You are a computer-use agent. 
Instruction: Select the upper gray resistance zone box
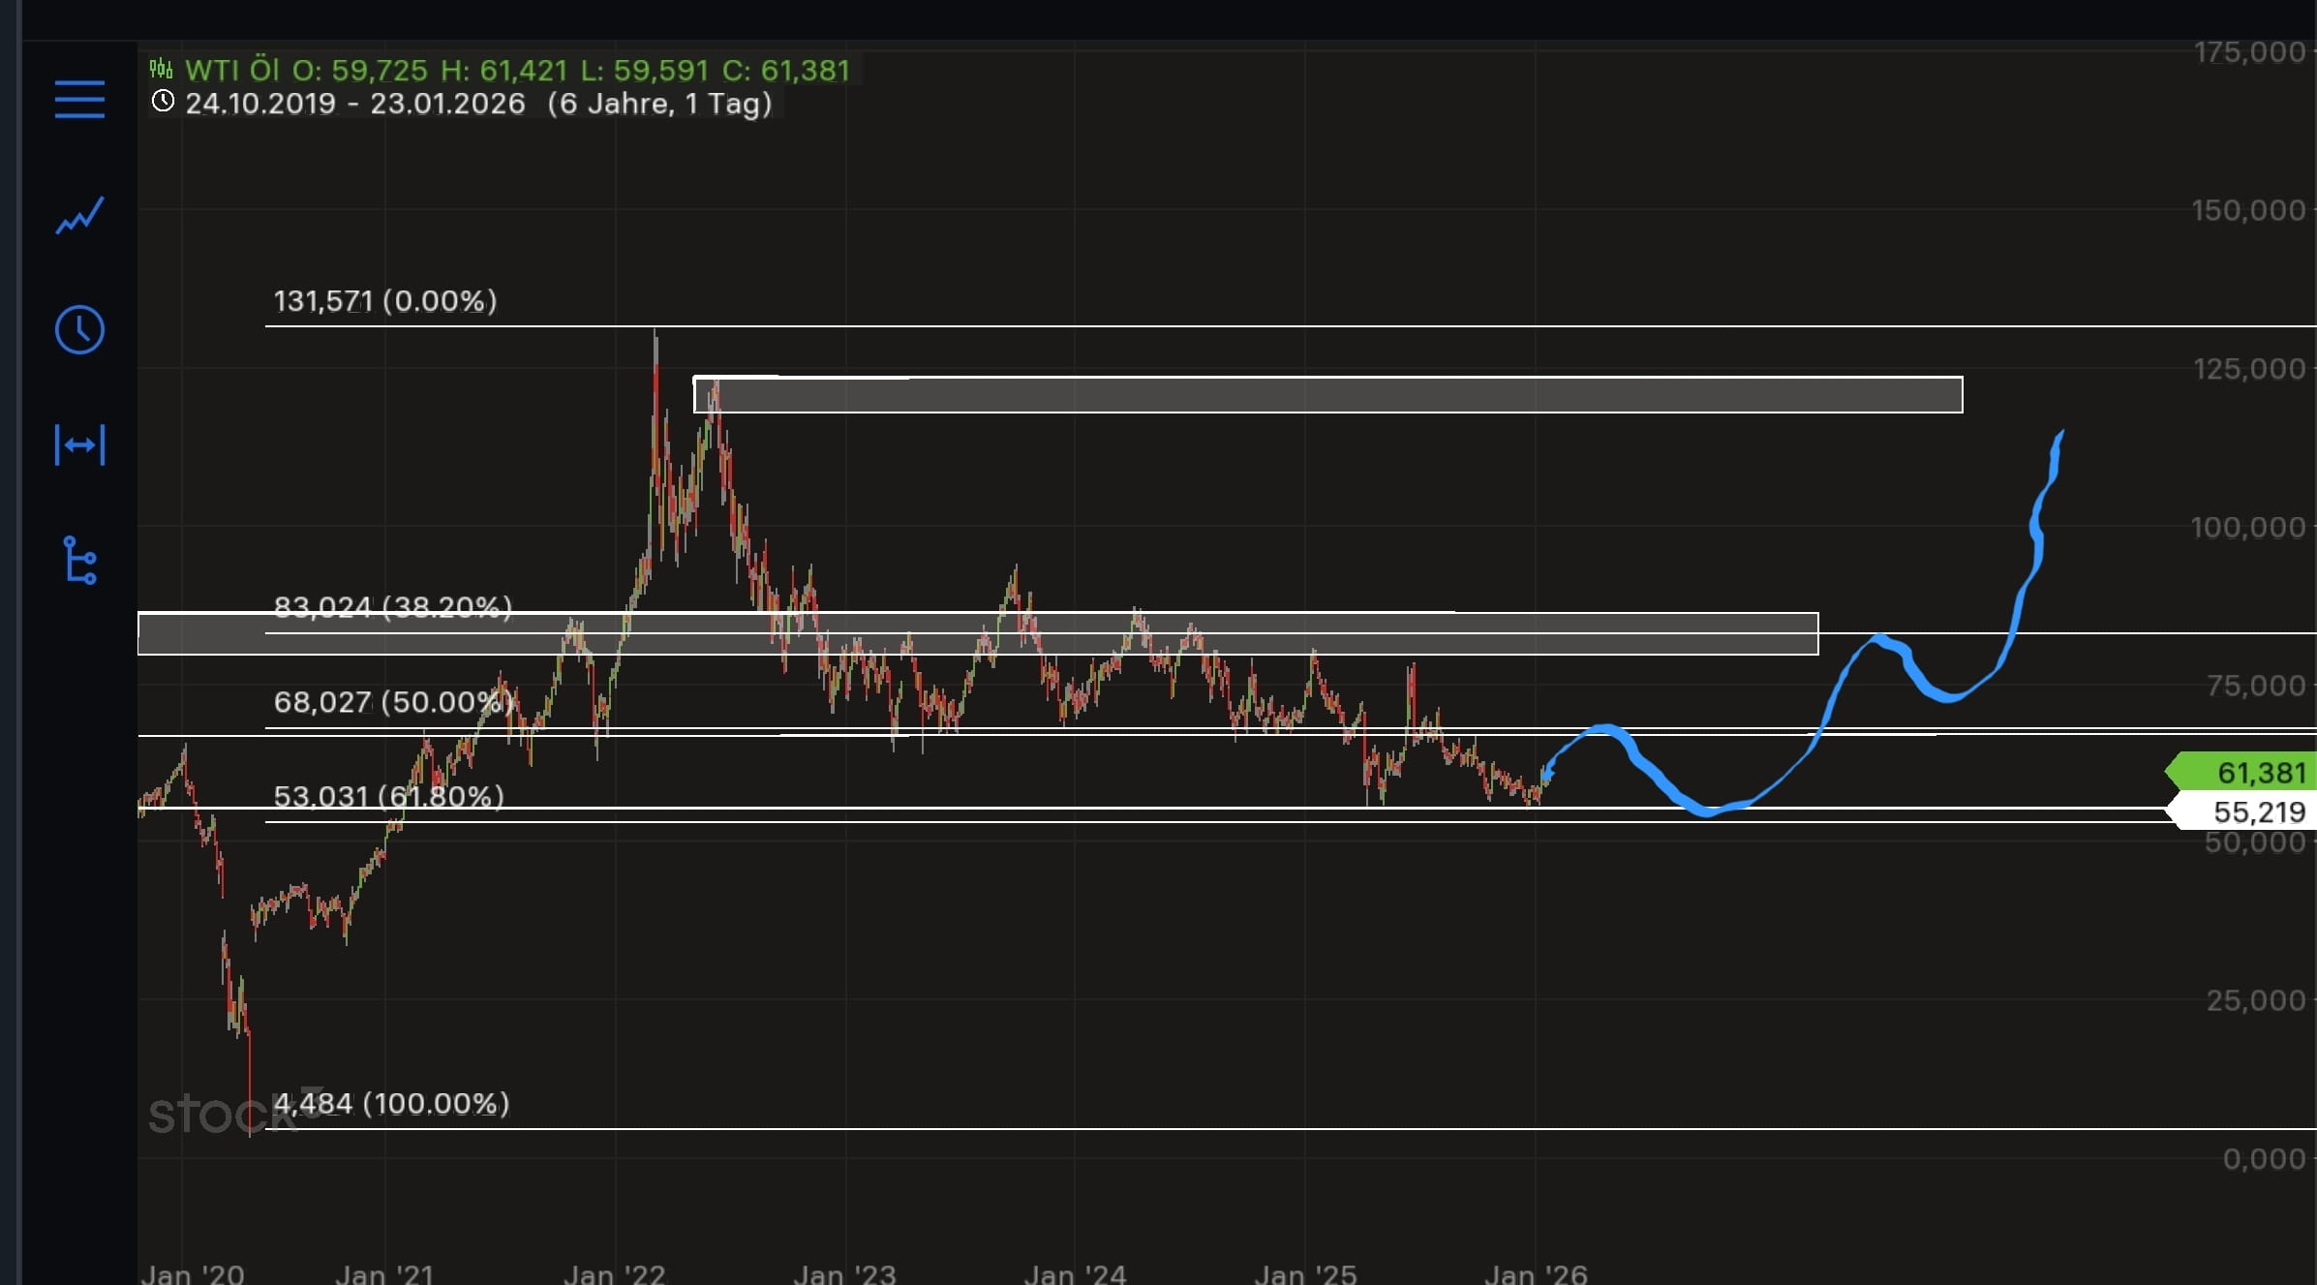click(1230, 395)
